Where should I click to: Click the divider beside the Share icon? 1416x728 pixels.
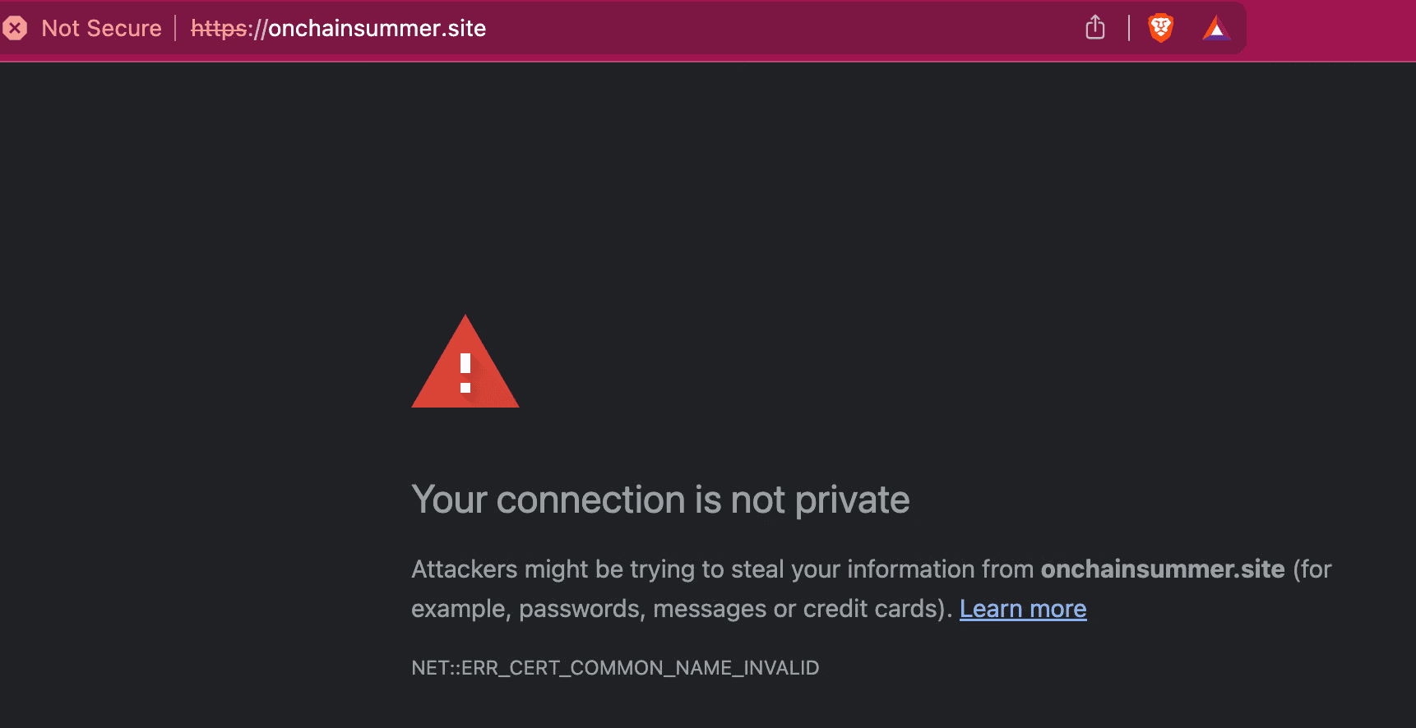(x=1128, y=28)
